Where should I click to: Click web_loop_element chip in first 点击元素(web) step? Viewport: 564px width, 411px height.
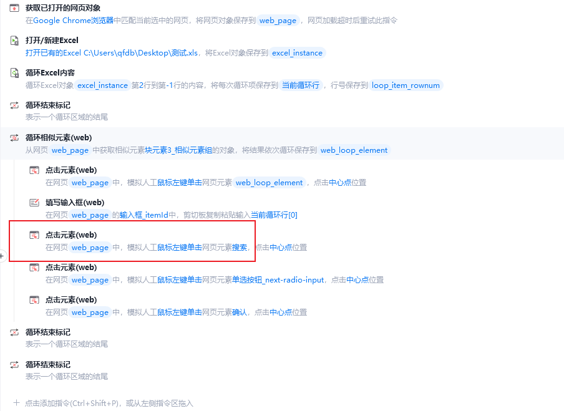click(x=270, y=183)
